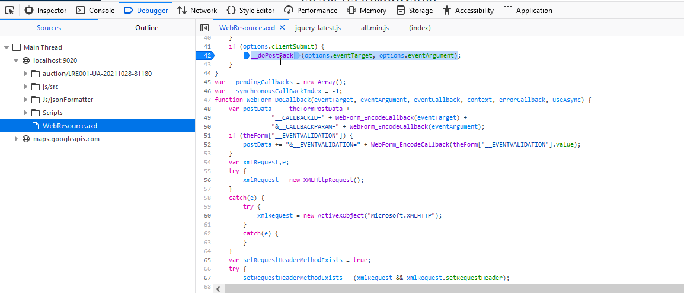
Task: Select the Sources sidebar tab
Action: [x=49, y=28]
